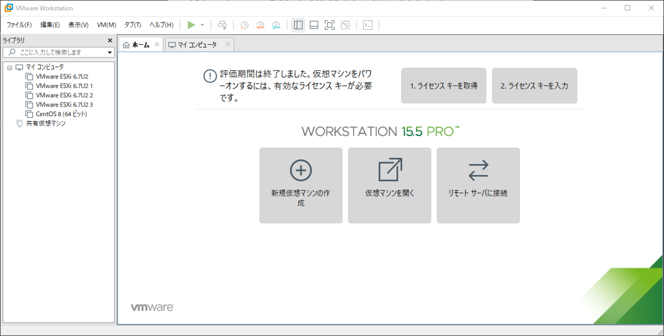Switch to the ホーム tab

click(x=142, y=45)
